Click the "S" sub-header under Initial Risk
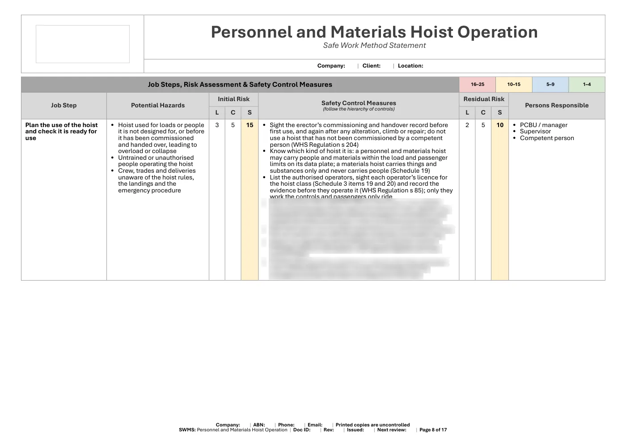This screenshot has width=626, height=443. click(x=250, y=112)
